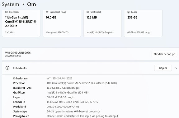Click the Om breadcrumb title
The height and width of the screenshot is (118, 179).
point(31,5)
